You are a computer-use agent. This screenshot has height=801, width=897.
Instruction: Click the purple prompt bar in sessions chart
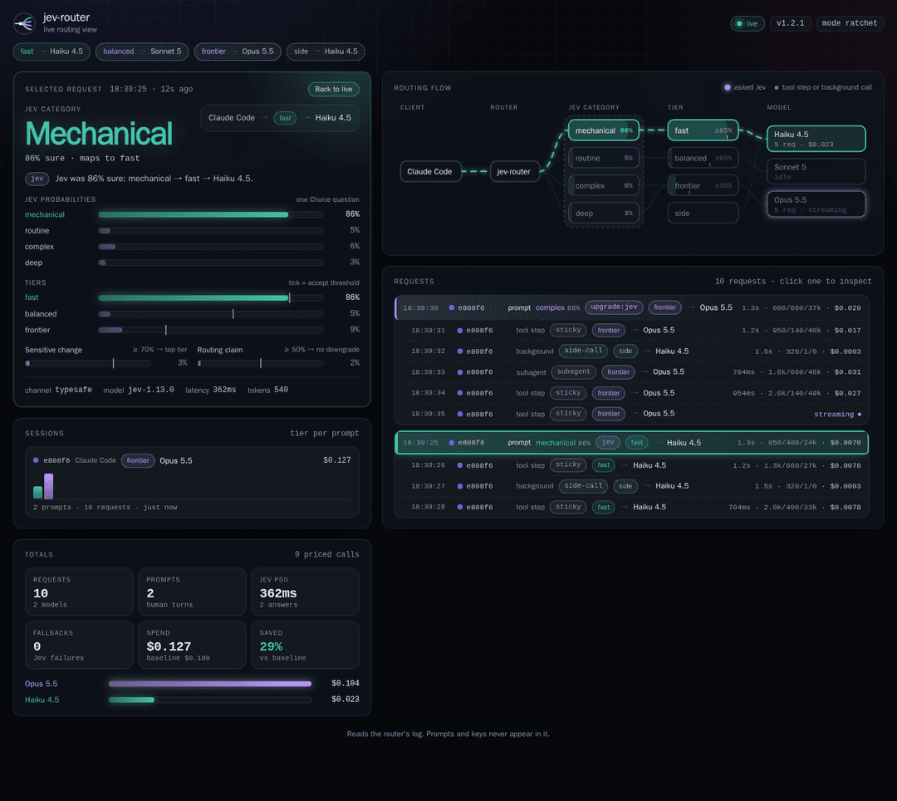pyautogui.click(x=49, y=486)
